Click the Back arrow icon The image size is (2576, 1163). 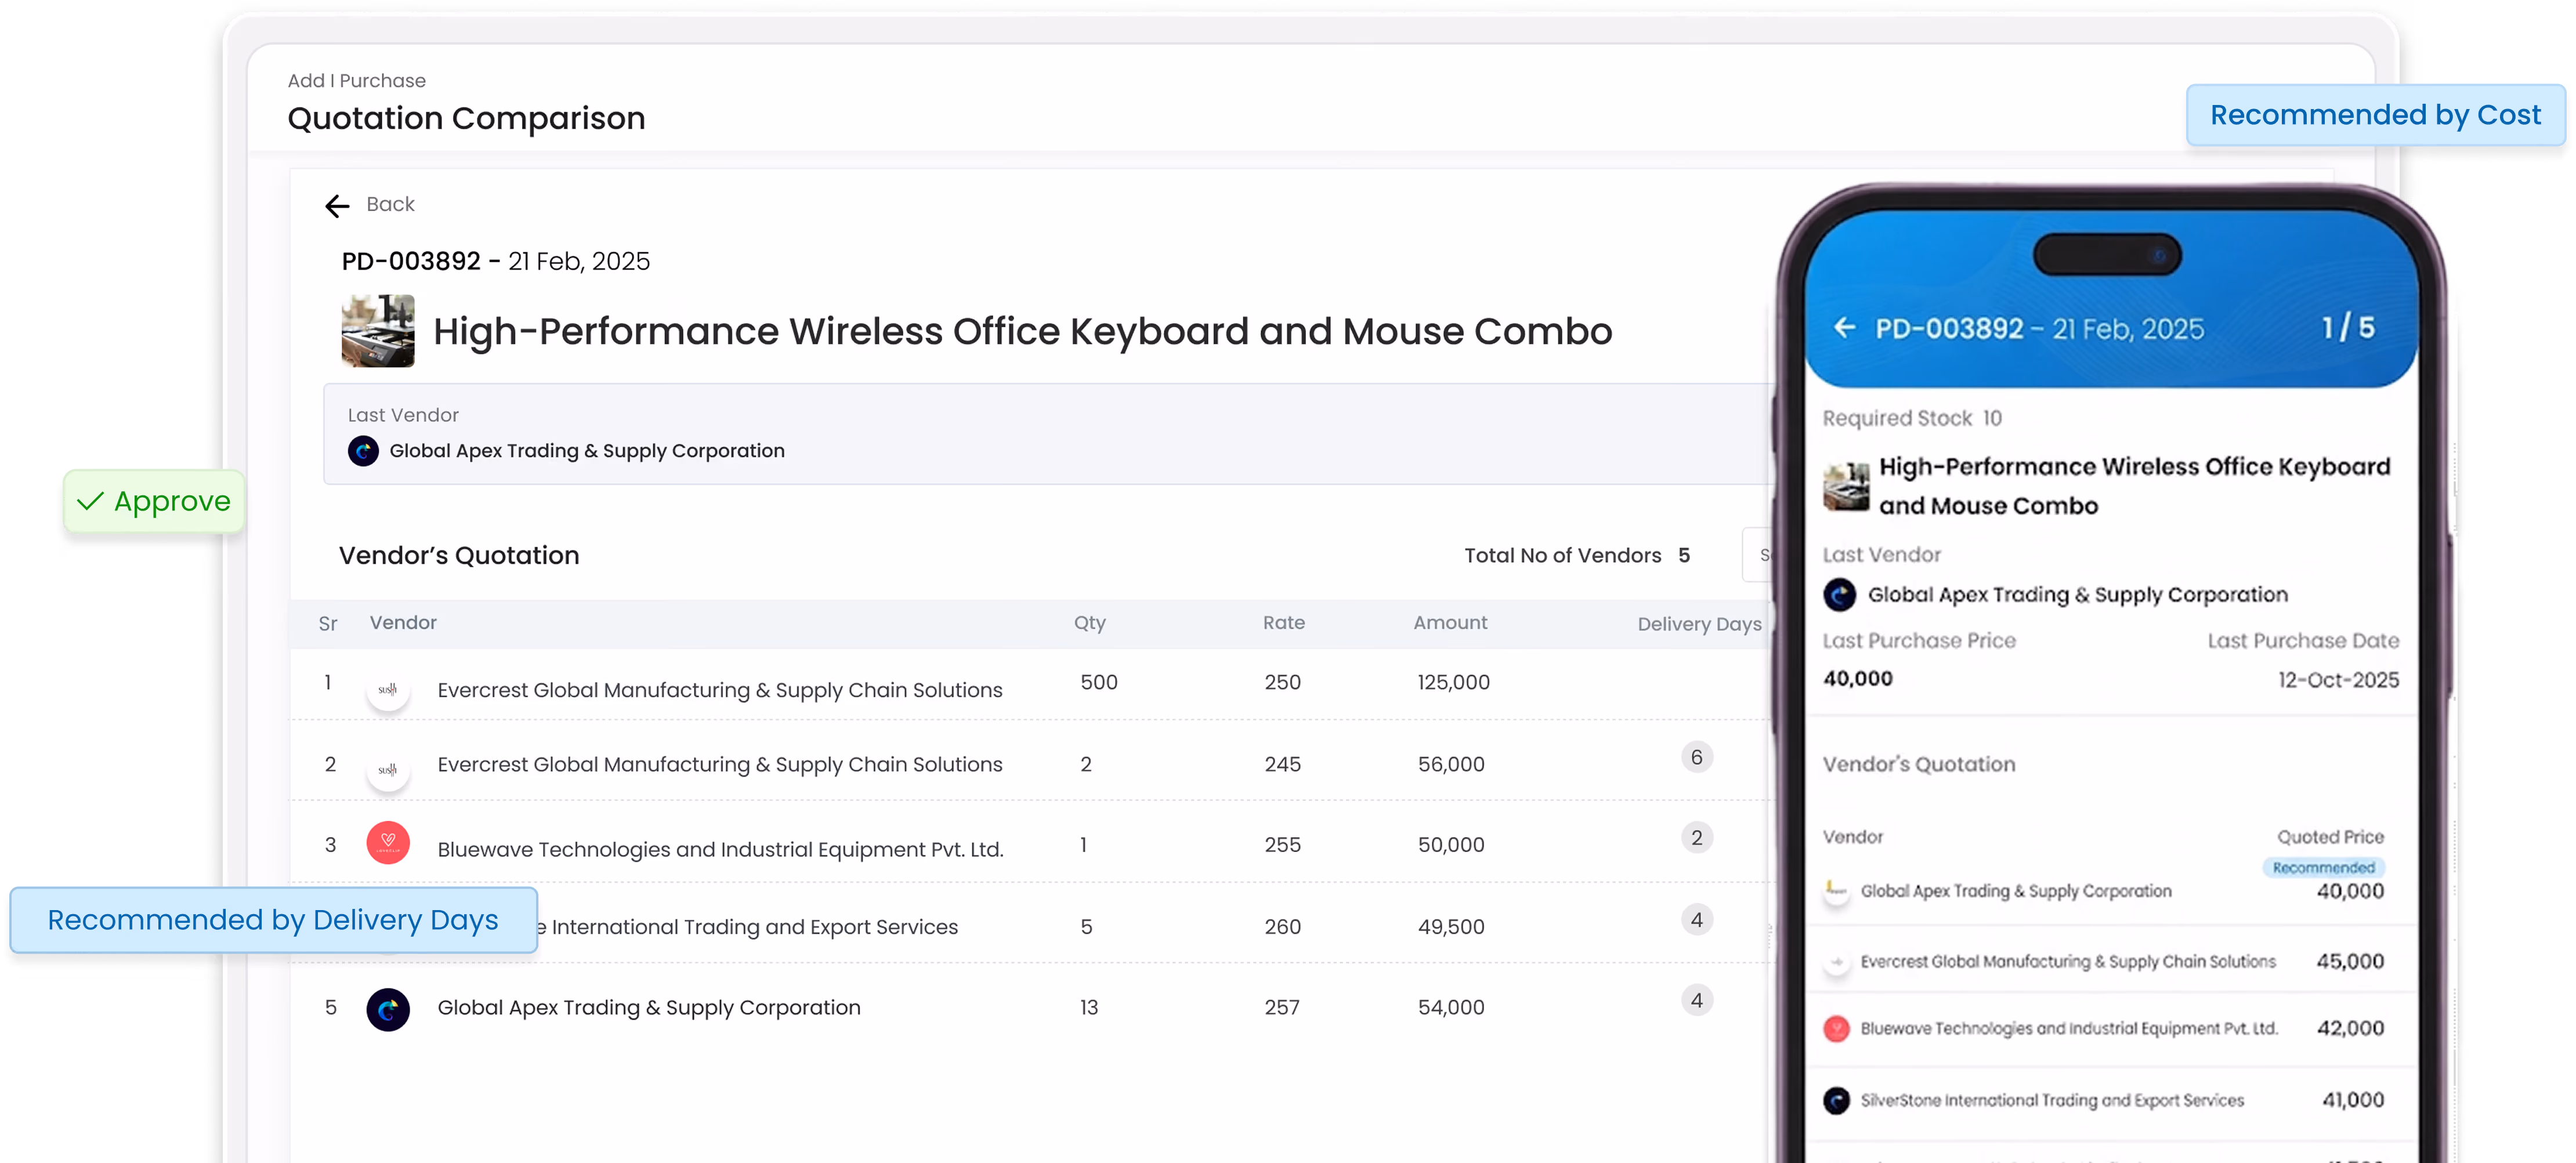pyautogui.click(x=337, y=206)
